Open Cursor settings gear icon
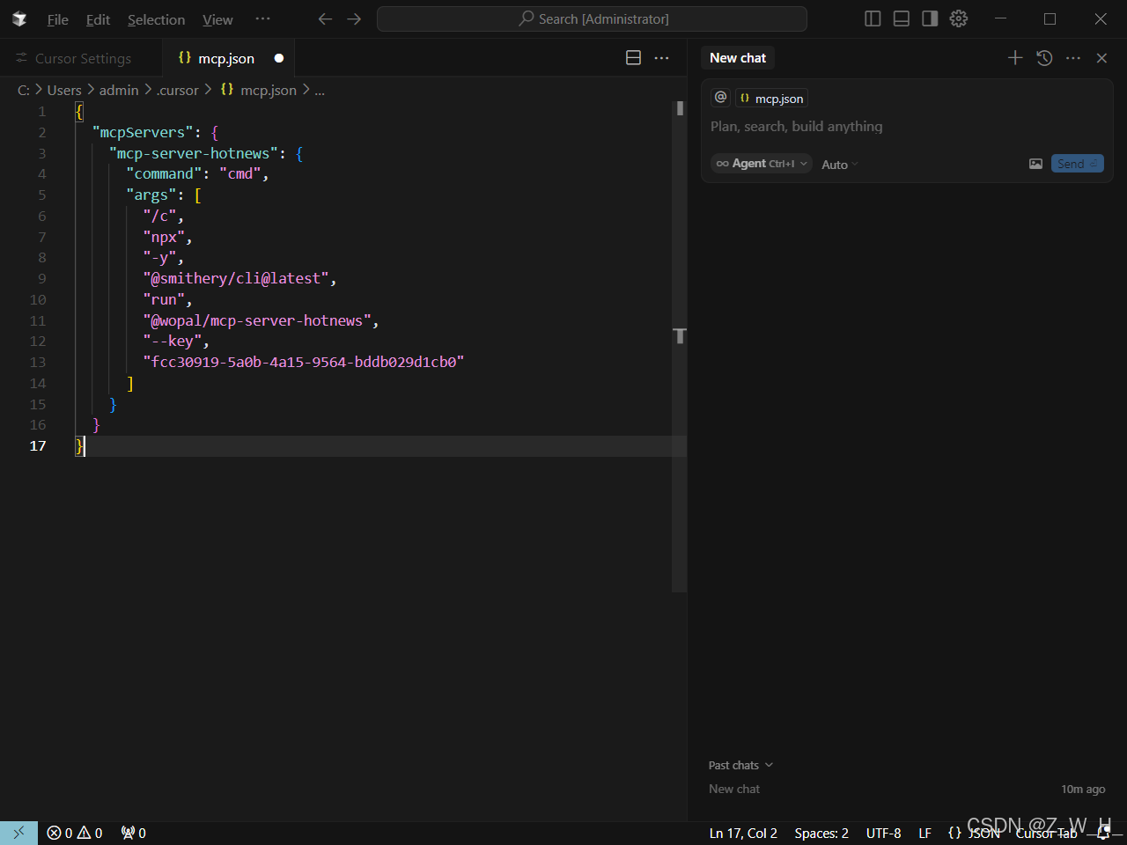1127x845 pixels. tap(959, 18)
